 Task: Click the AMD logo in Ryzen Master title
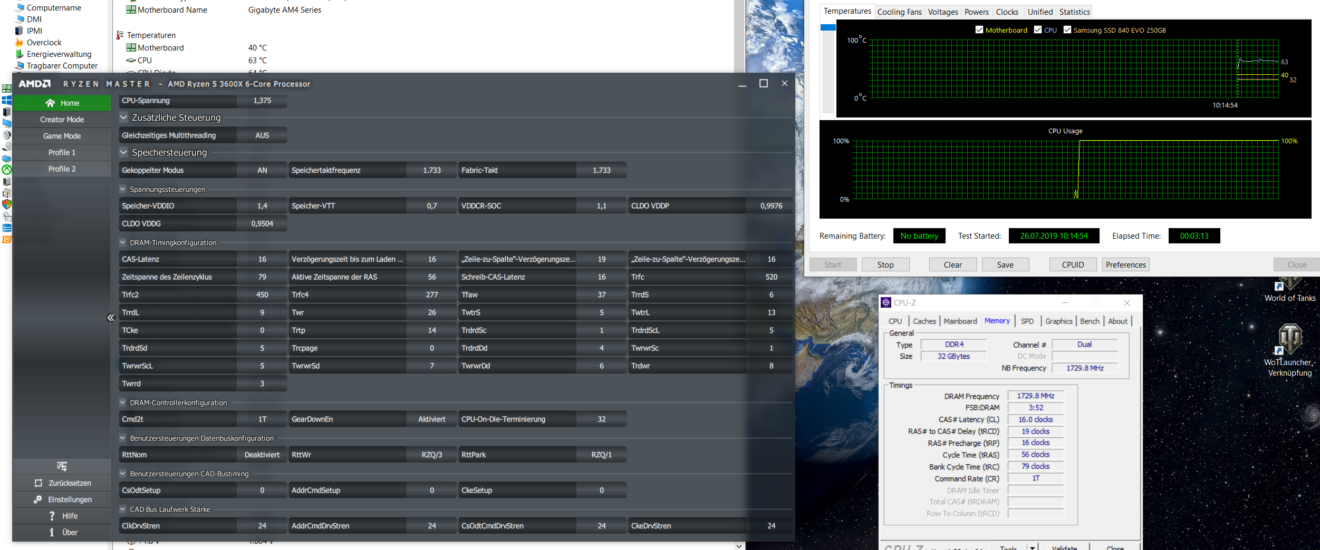pyautogui.click(x=35, y=84)
